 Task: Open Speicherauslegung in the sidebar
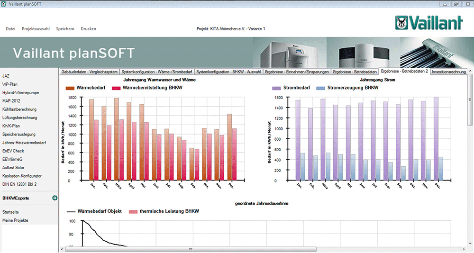[19, 134]
